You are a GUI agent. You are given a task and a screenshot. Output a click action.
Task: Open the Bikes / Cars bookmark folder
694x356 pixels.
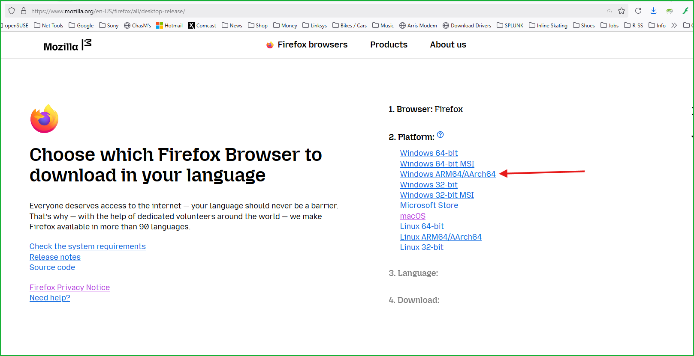point(350,25)
